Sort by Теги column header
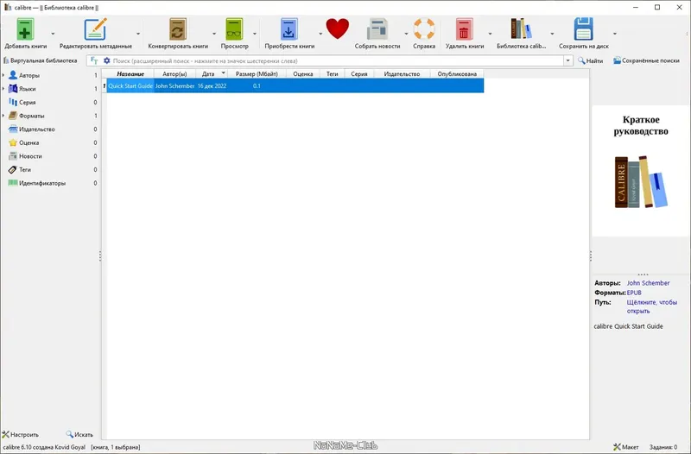 click(x=332, y=74)
